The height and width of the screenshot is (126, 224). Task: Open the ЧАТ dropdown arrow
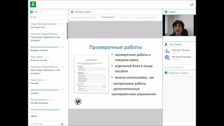pyautogui.click(x=41, y=12)
